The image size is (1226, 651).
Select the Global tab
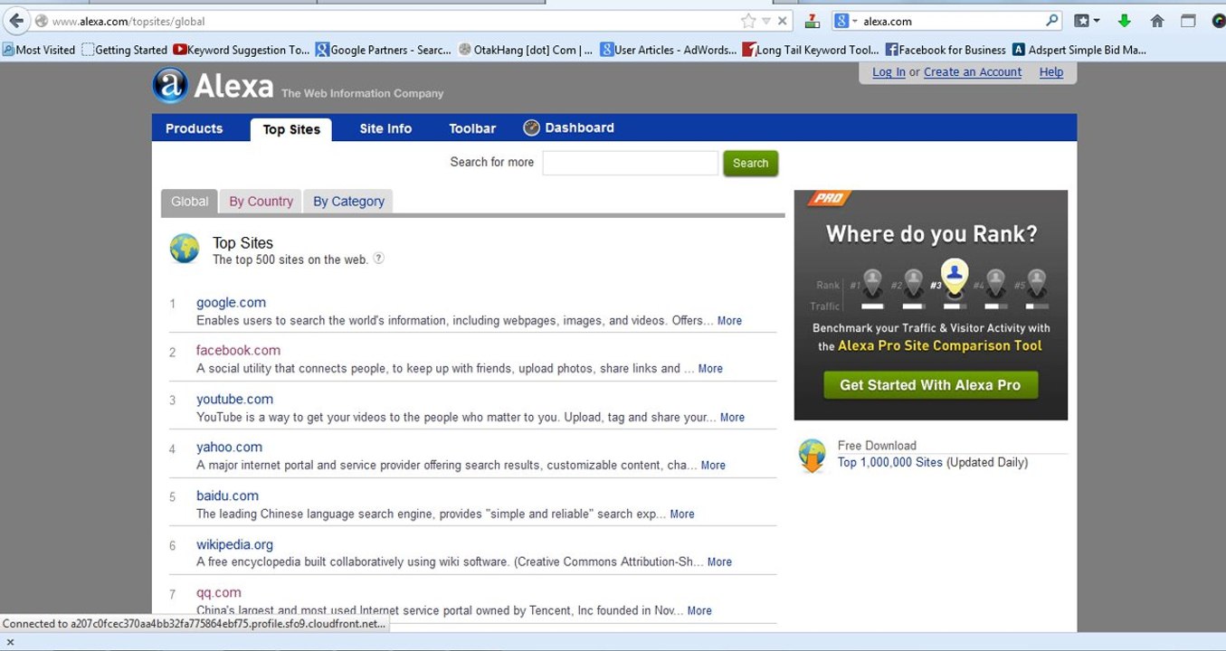190,202
